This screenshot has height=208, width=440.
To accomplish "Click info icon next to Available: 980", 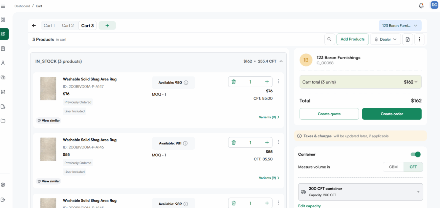I will pyautogui.click(x=186, y=83).
